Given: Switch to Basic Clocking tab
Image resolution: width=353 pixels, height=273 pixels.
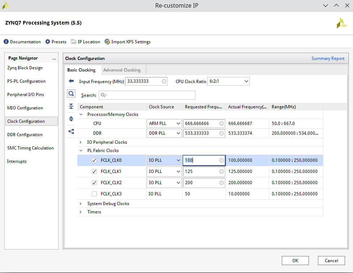Looking at the screenshot, I should click(x=81, y=70).
